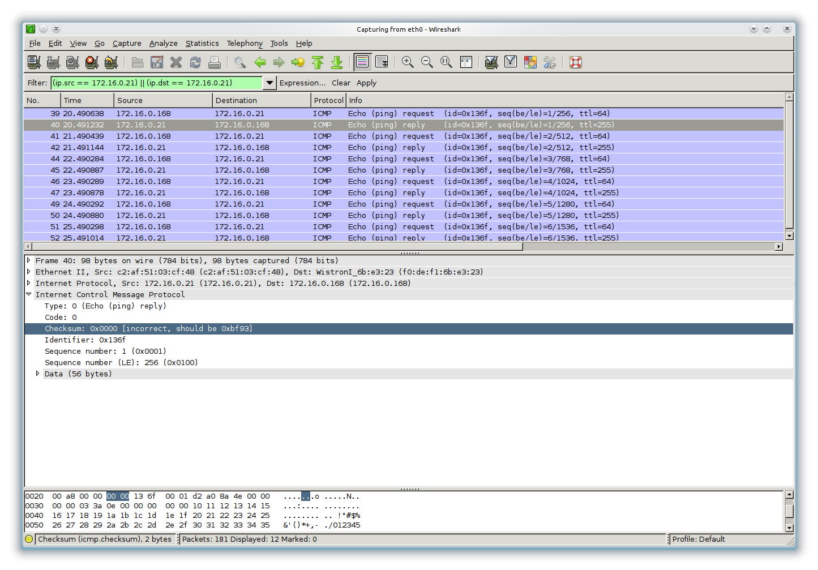The height and width of the screenshot is (570, 818).
Task: Zoom out on packet text
Action: (427, 62)
